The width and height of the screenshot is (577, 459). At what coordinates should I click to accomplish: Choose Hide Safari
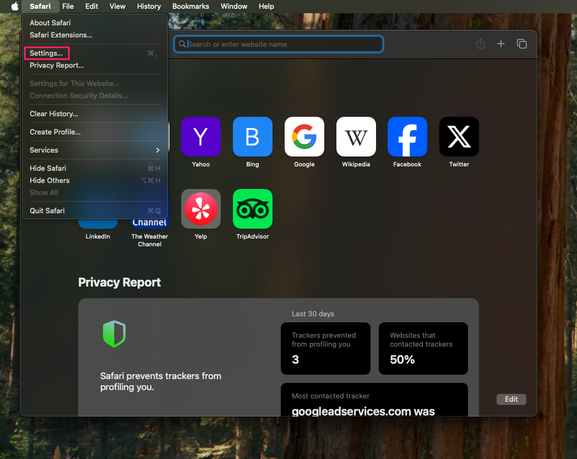point(95,169)
